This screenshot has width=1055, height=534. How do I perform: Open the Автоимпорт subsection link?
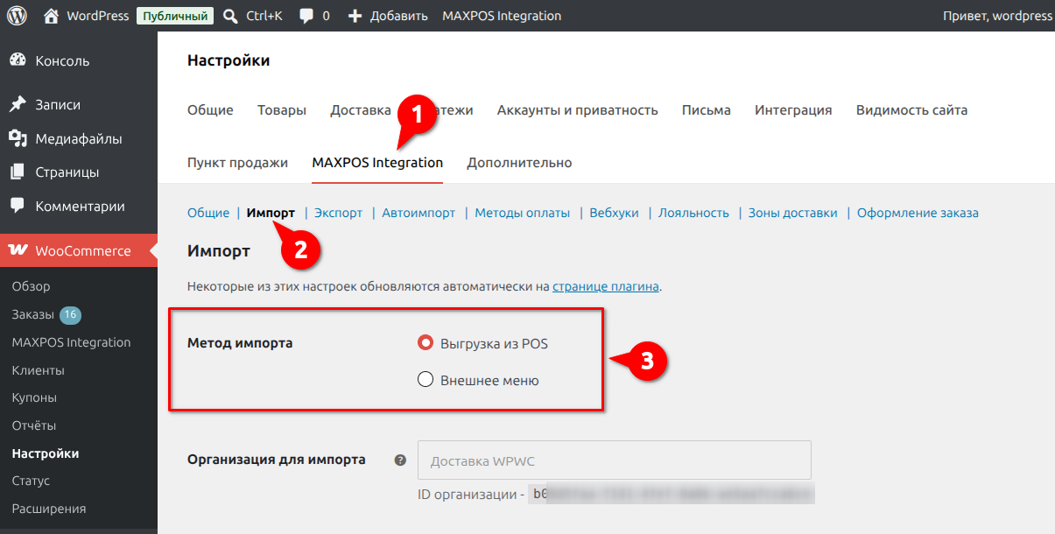tap(418, 213)
